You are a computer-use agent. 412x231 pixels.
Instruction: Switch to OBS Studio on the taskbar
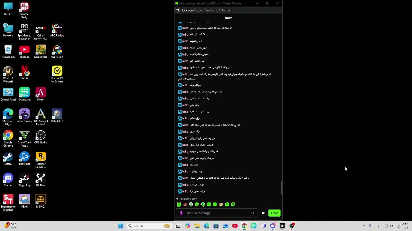[292, 226]
